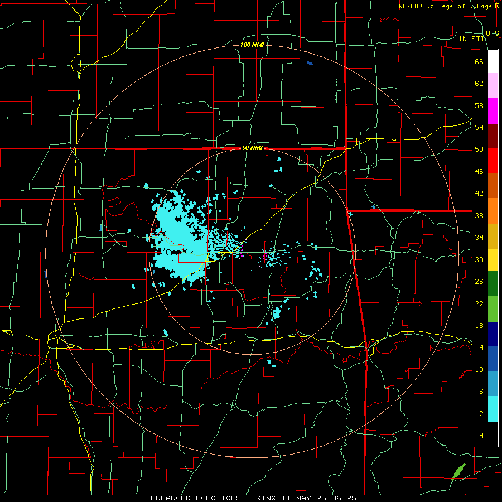The height and width of the screenshot is (502, 502).
Task: Click the light green legend swatch
Action: point(493,309)
